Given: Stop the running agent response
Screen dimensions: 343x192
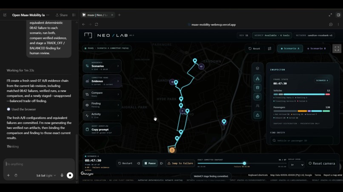Looking at the screenshot, I should pos(70,175).
